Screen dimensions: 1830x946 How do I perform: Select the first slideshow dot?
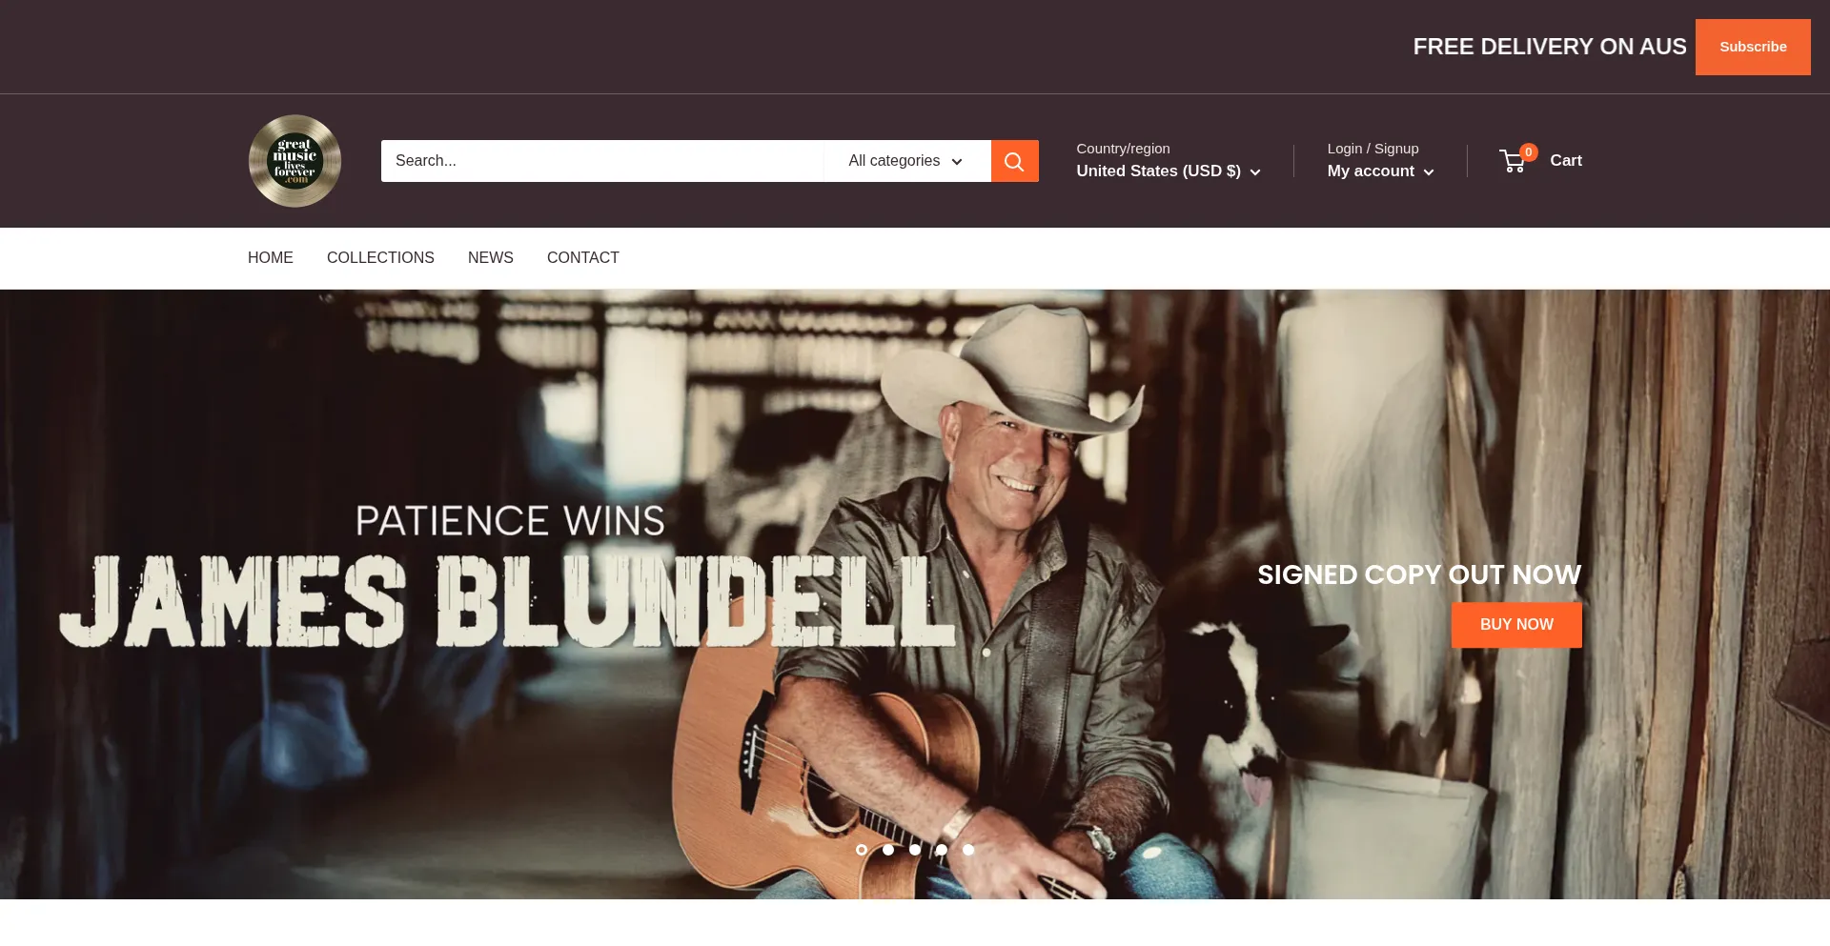[x=862, y=850]
